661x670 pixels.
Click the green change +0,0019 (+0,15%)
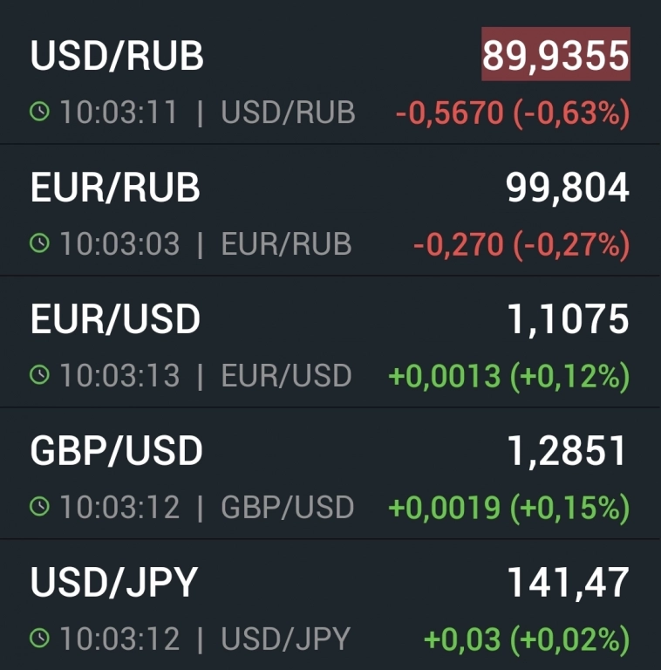pos(508,508)
